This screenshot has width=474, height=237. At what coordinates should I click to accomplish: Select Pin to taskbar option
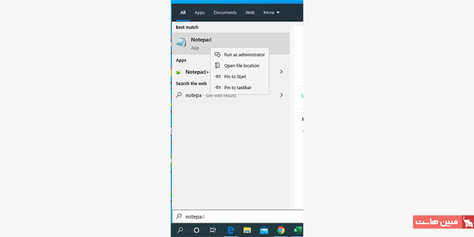[237, 88]
